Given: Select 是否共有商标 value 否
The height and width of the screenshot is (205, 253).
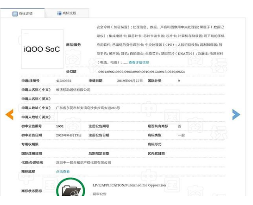Looking at the screenshot, I should [x=180, y=126].
